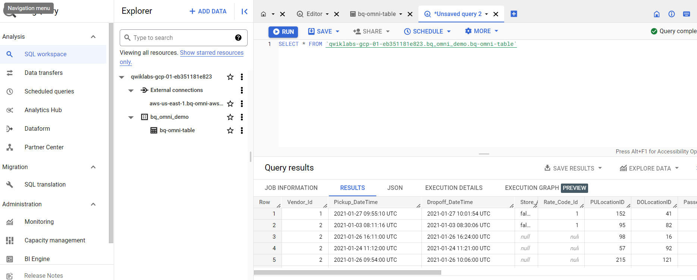697x280 pixels.
Task: Click the left sidebar vertical scrollbar
Action: coord(111,133)
